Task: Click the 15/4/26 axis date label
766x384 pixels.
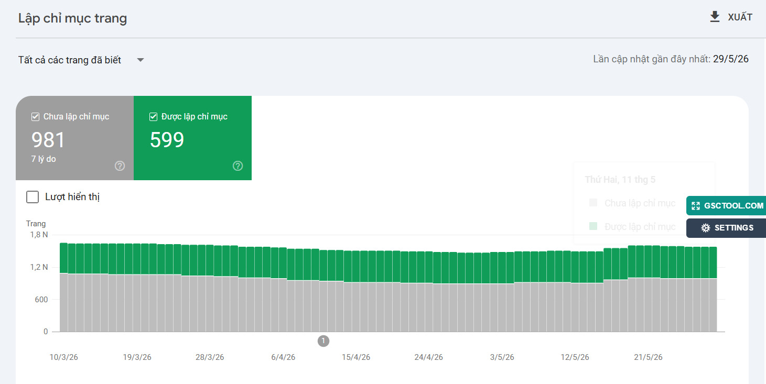Action: [356, 357]
